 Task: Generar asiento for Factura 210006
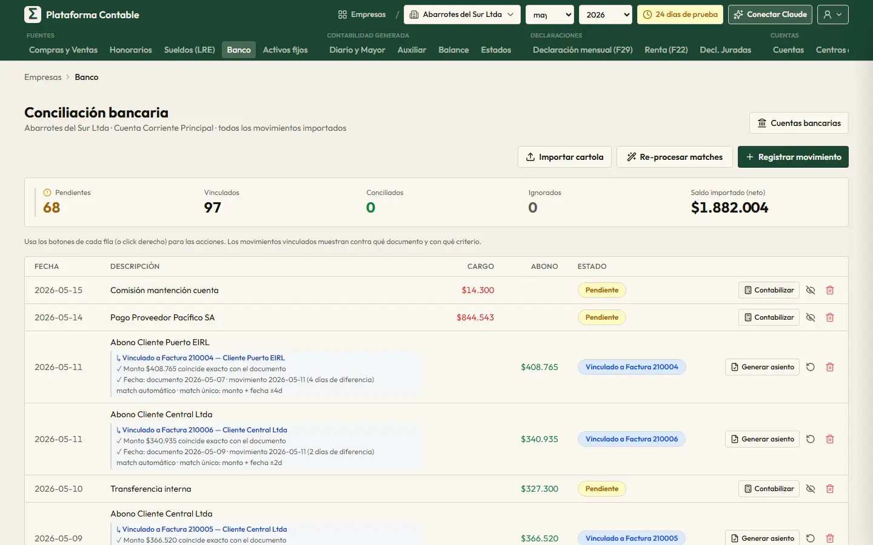762,439
